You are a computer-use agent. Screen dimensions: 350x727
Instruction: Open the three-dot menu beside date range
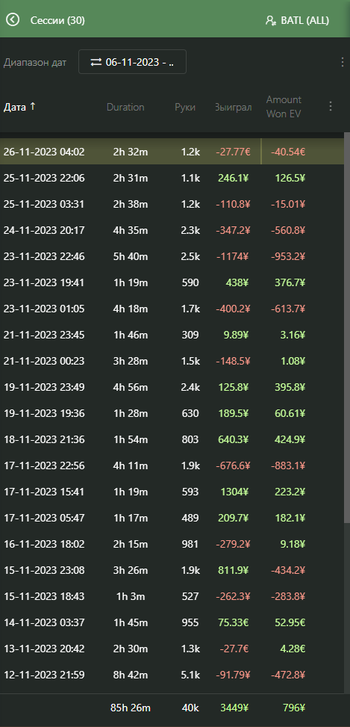pyautogui.click(x=340, y=62)
